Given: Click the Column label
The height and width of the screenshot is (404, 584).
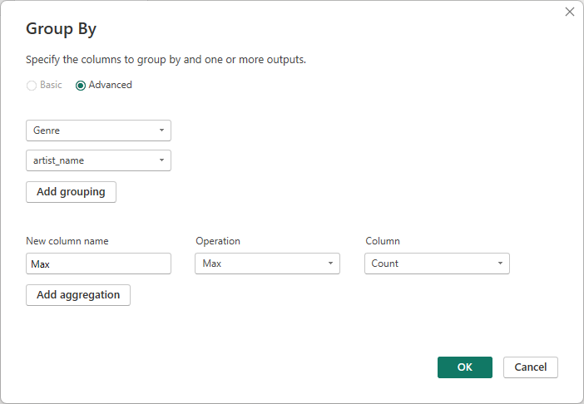Looking at the screenshot, I should pos(383,241).
